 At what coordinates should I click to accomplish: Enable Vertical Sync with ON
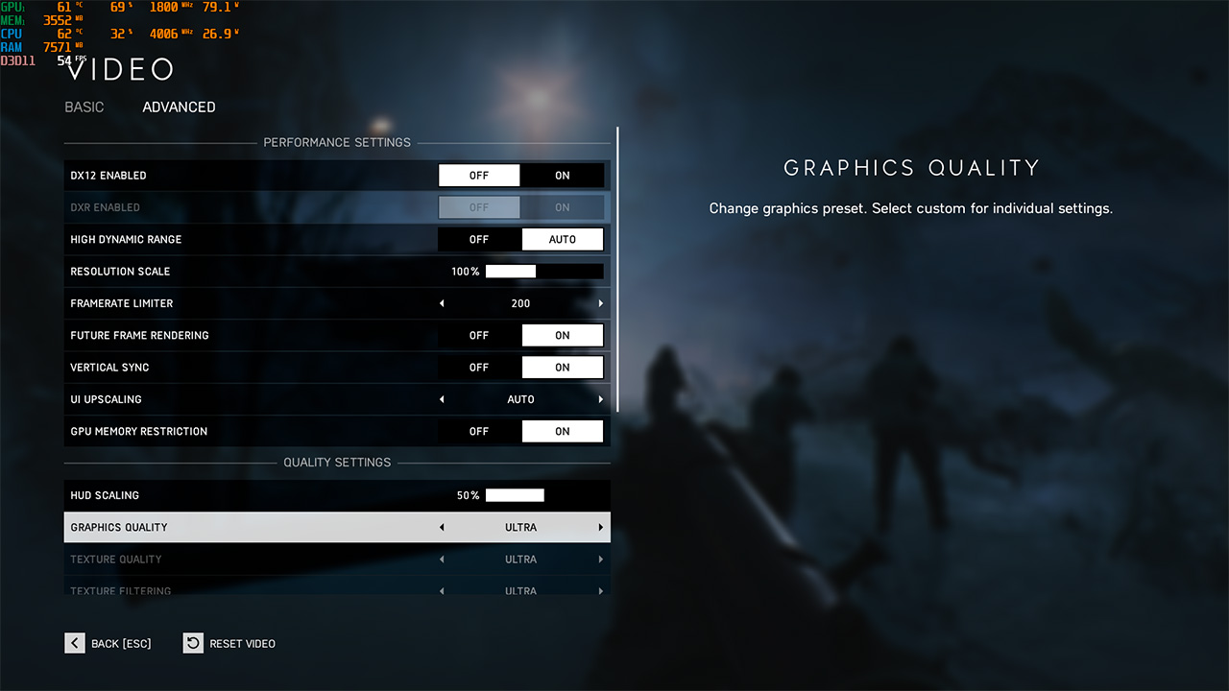click(x=563, y=368)
